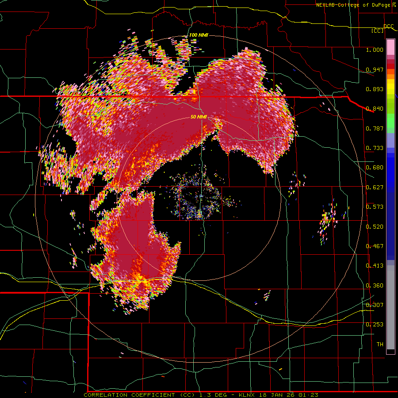
Task: Click the 100 NMI range ring label
Action: pos(199,35)
